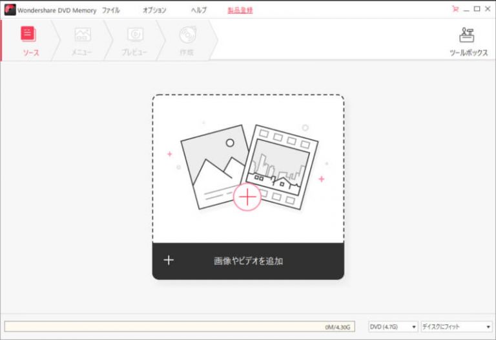
Task: Switch to the プレビュー step icon
Action: point(135,35)
